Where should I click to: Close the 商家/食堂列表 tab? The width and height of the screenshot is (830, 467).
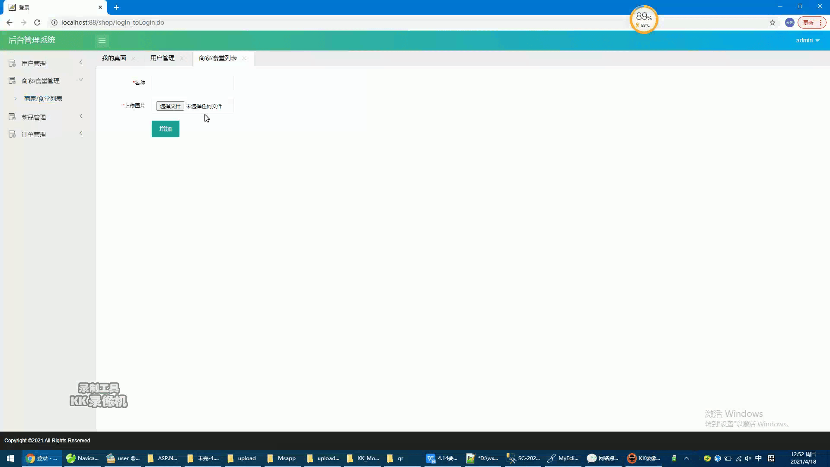coord(244,58)
